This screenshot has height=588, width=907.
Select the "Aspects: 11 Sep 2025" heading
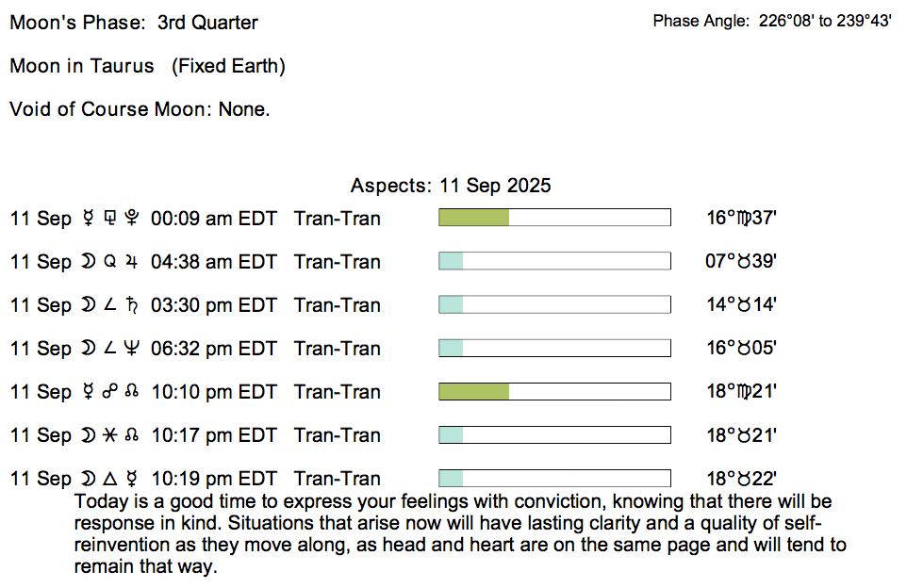pos(451,186)
